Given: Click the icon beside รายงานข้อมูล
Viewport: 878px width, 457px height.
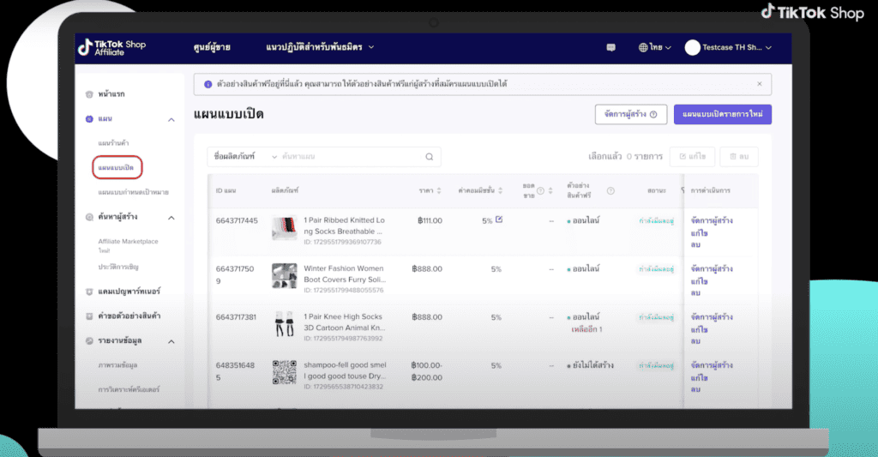Looking at the screenshot, I should 89,340.
